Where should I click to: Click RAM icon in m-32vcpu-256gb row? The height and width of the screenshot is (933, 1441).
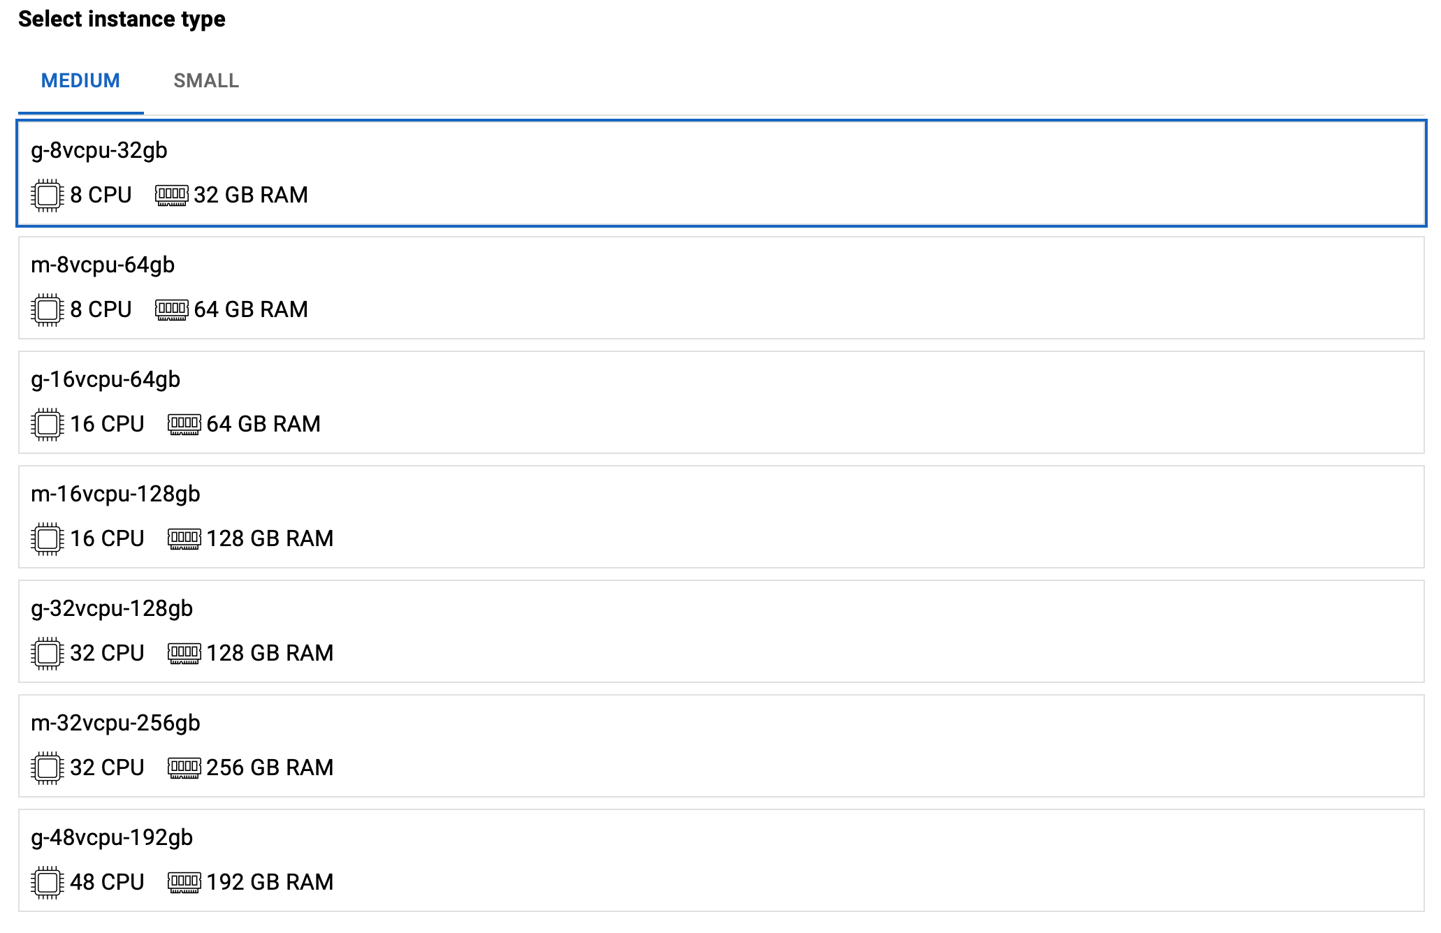coord(184,767)
